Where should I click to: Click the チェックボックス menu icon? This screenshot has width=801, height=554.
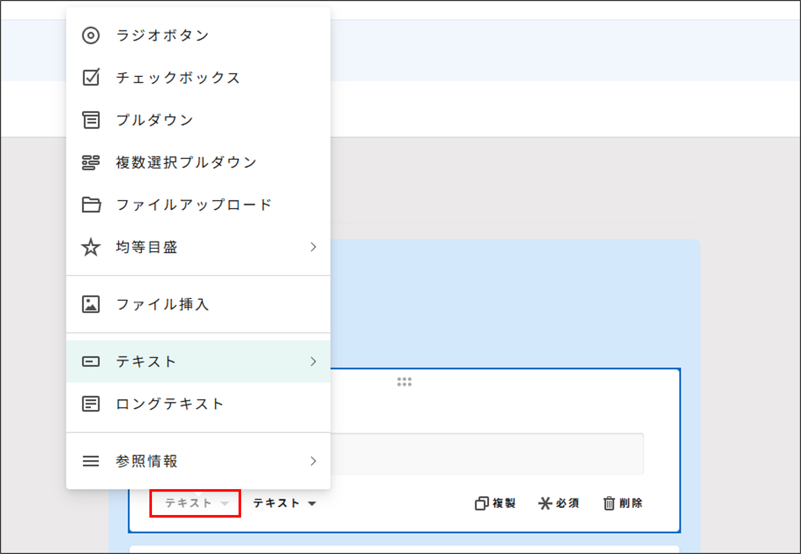(90, 77)
